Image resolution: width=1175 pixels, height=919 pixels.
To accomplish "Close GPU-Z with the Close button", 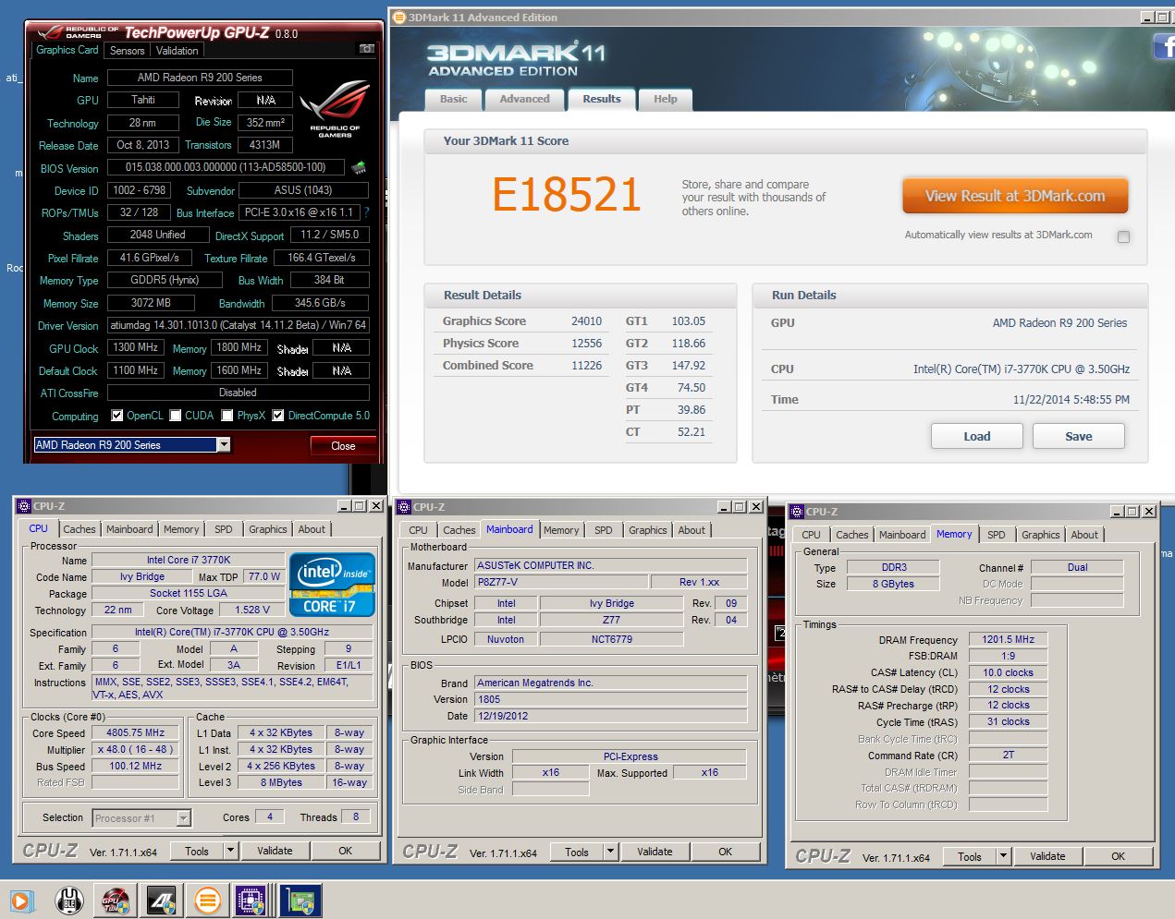I will point(343,445).
